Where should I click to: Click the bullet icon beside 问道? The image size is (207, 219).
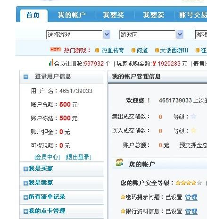point(133,51)
